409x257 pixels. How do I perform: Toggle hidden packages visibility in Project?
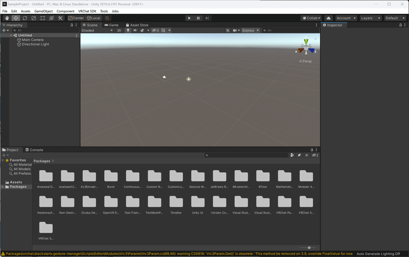(x=315, y=155)
